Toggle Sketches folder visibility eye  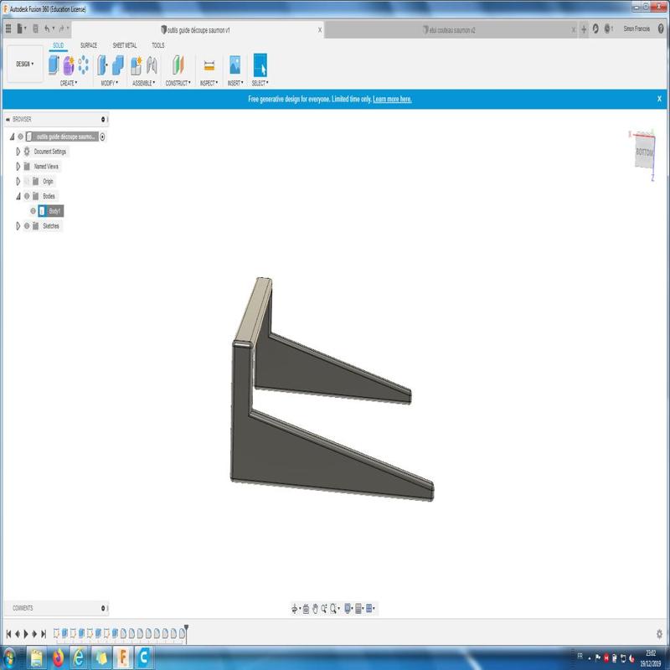pyautogui.click(x=27, y=226)
